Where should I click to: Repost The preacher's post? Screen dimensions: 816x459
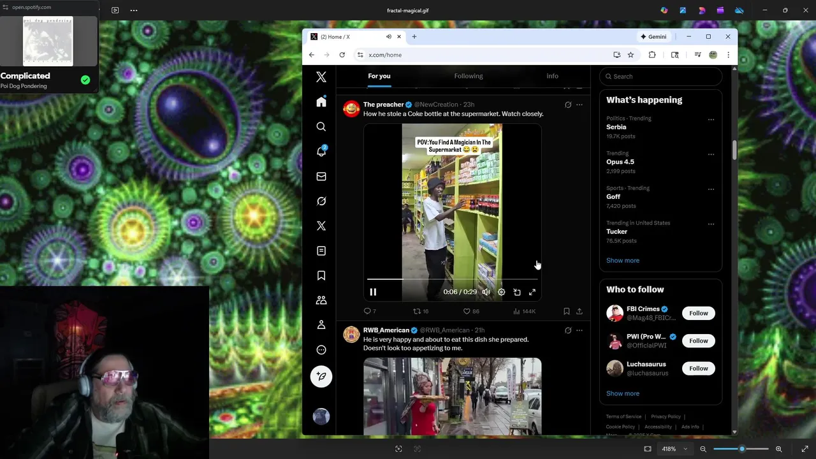(x=421, y=311)
